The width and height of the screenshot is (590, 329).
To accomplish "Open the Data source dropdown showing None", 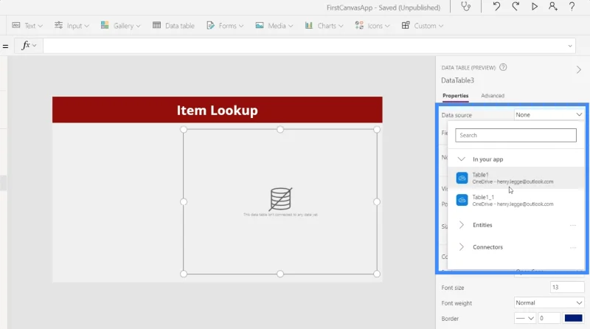I will click(x=549, y=115).
